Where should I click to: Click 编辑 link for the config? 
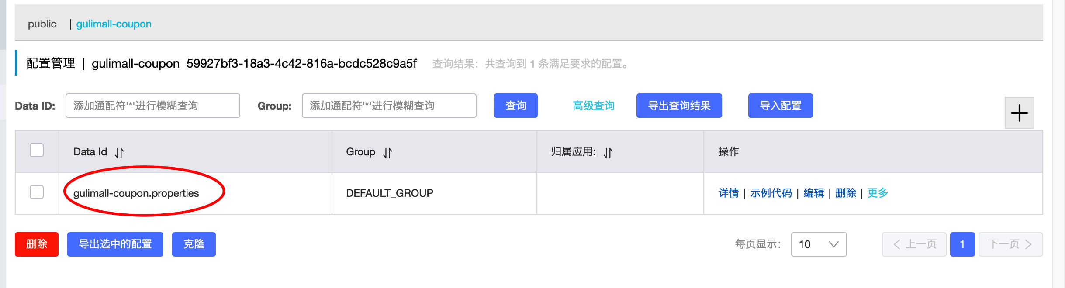pos(813,193)
